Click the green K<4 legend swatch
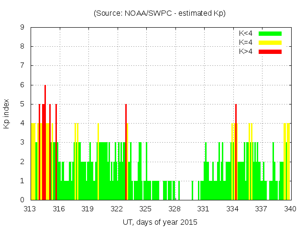 (x=270, y=33)
